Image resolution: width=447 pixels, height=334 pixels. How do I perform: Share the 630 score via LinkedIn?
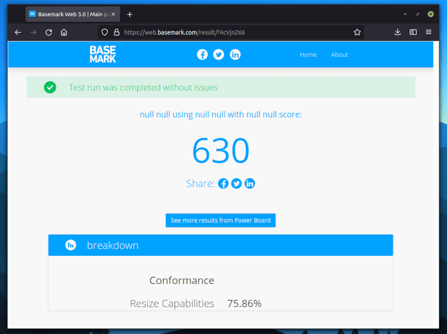pos(250,183)
